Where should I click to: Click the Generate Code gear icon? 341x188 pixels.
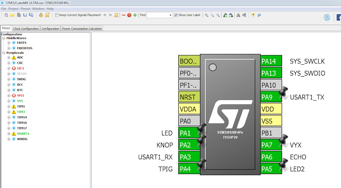point(40,15)
